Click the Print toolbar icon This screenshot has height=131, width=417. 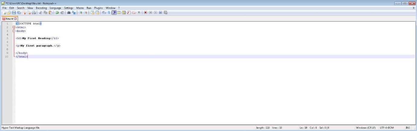(x=34, y=13)
